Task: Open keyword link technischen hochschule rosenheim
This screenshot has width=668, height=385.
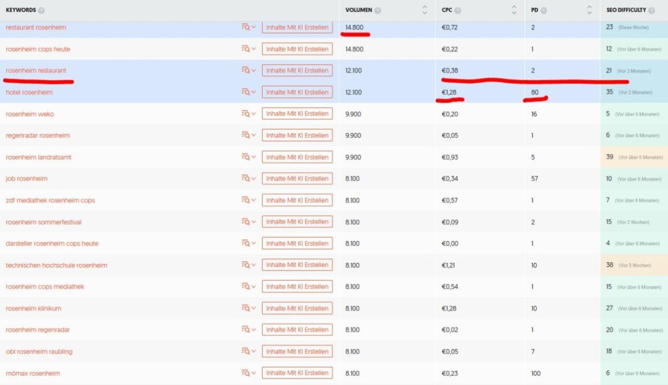Action: pos(57,265)
